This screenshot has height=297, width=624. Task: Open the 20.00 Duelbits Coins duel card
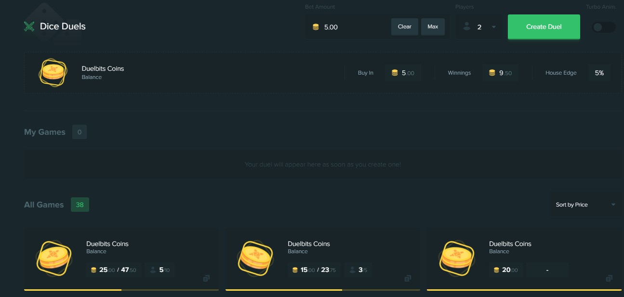(524, 258)
